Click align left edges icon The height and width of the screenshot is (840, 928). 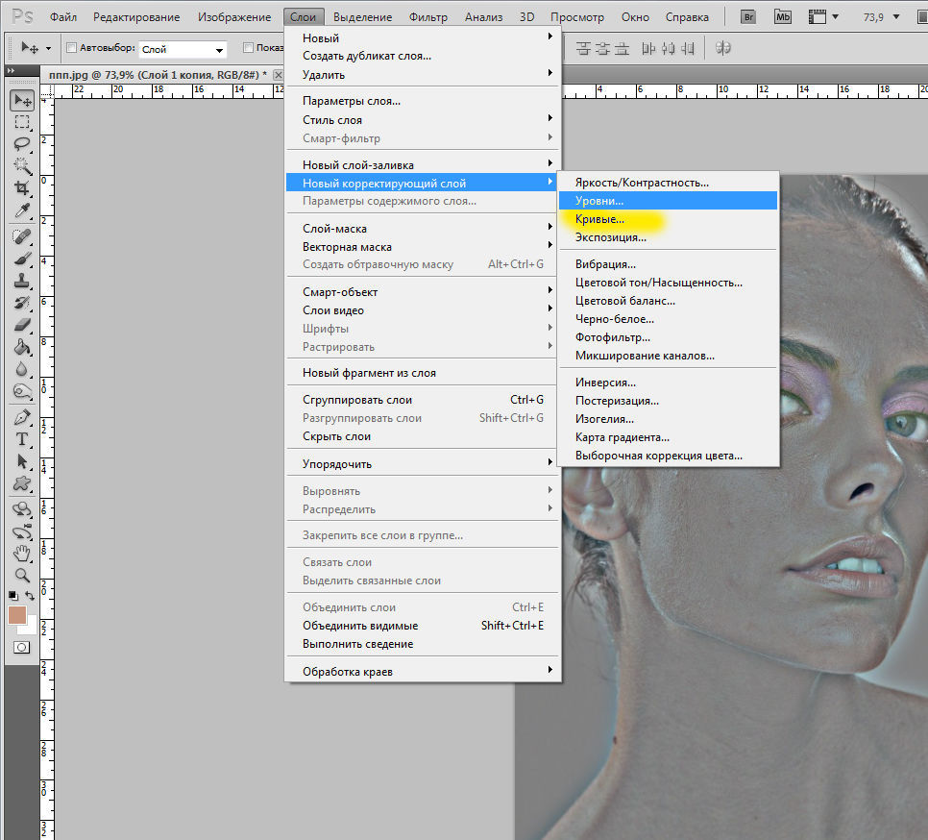pyautogui.click(x=648, y=49)
